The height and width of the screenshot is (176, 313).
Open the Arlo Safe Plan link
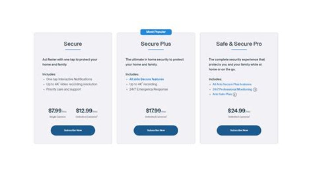[222, 94]
